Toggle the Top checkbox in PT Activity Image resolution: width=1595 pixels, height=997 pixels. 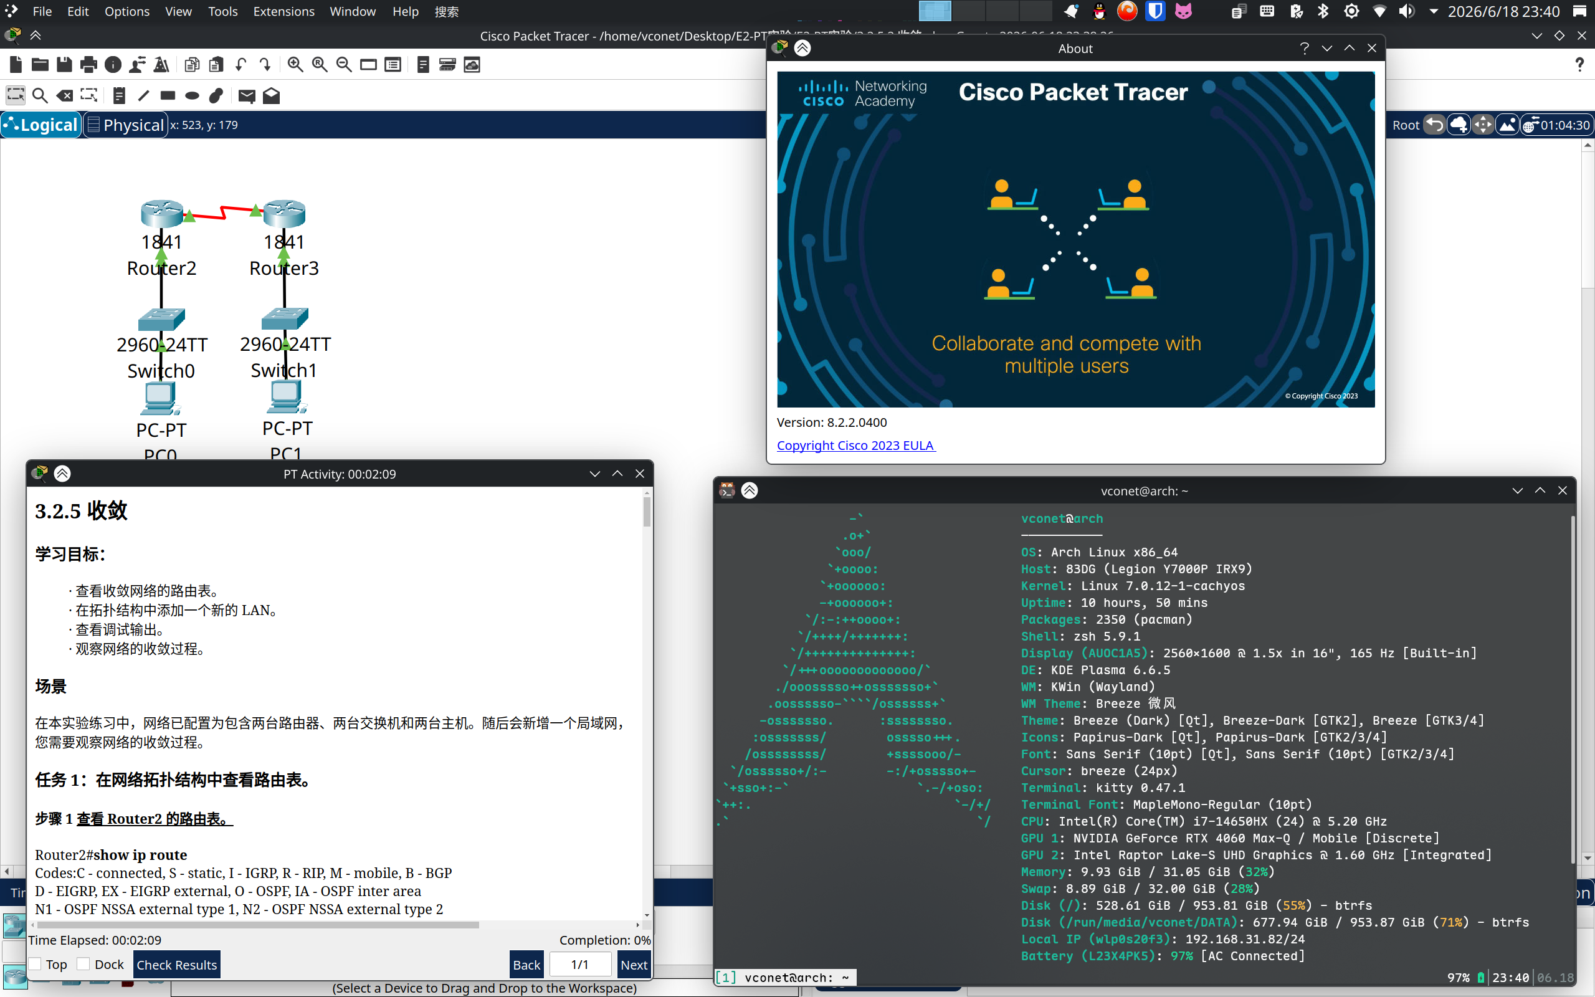[x=35, y=964]
